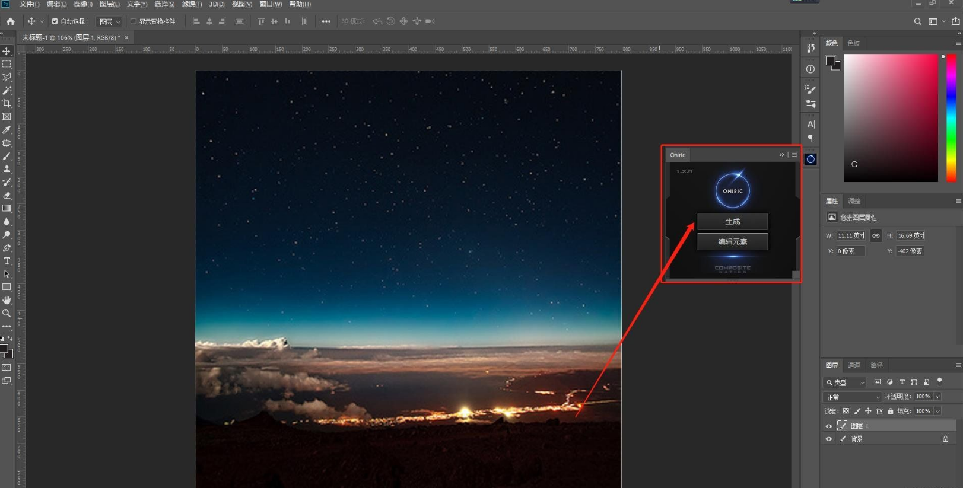963x488 pixels.
Task: Open the 图层 auto-select dropdown
Action: 109,21
